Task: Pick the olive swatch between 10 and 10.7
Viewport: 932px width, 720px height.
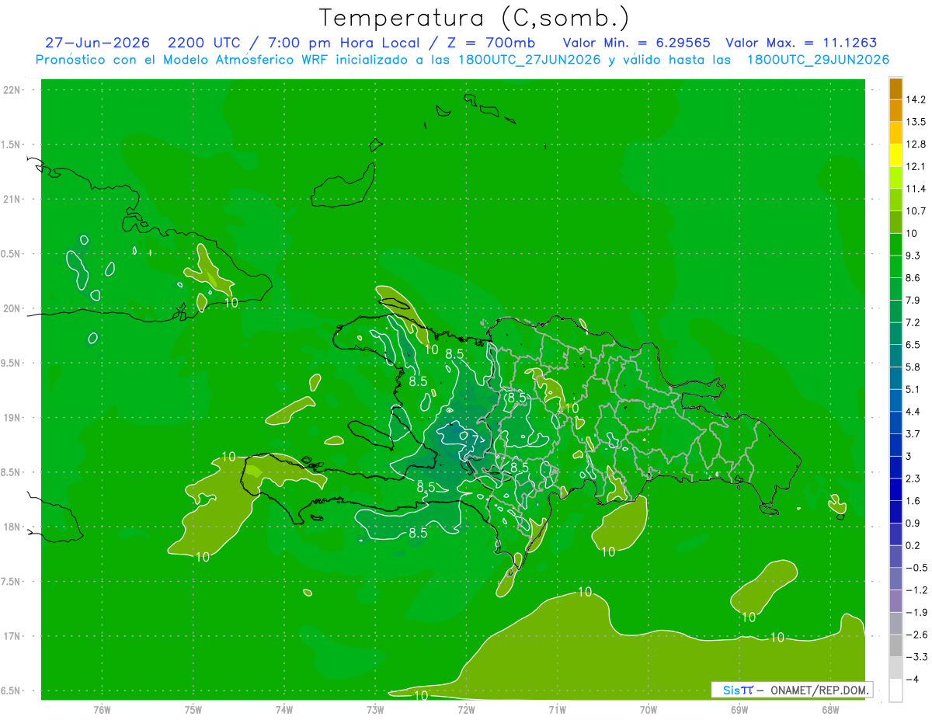Action: click(895, 222)
